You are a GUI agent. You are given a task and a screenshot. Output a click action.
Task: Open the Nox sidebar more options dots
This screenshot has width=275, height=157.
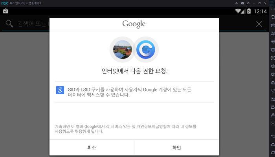point(273,9)
